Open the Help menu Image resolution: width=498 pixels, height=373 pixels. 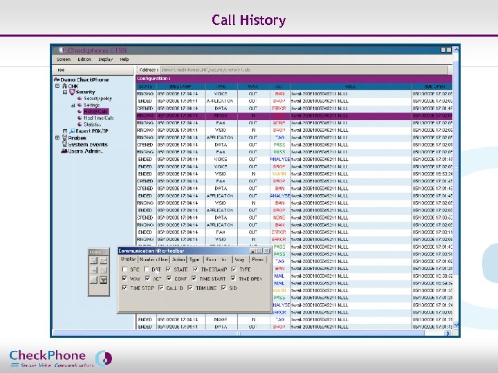pos(124,59)
